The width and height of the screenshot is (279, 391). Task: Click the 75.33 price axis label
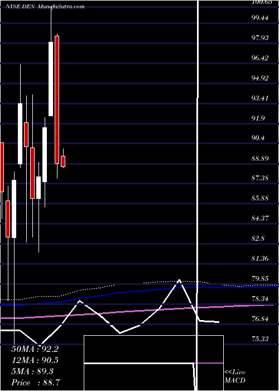(261, 338)
